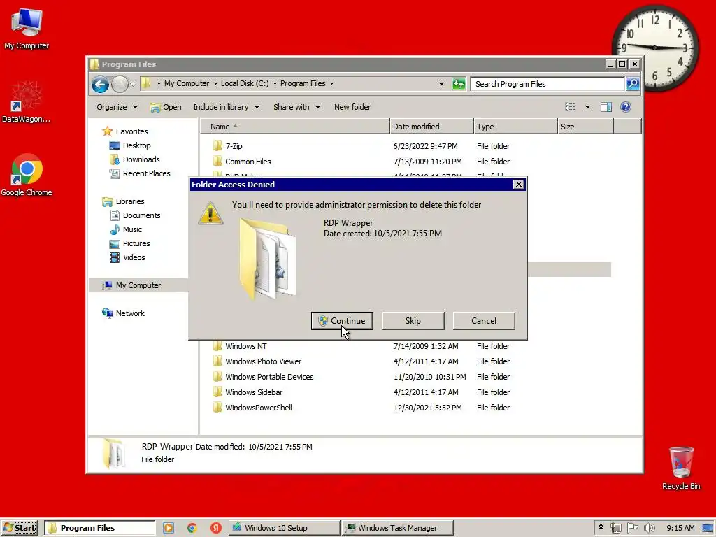Viewport: 716px width, 537px height.
Task: Show hidden tray icons arrow
Action: 601,527
